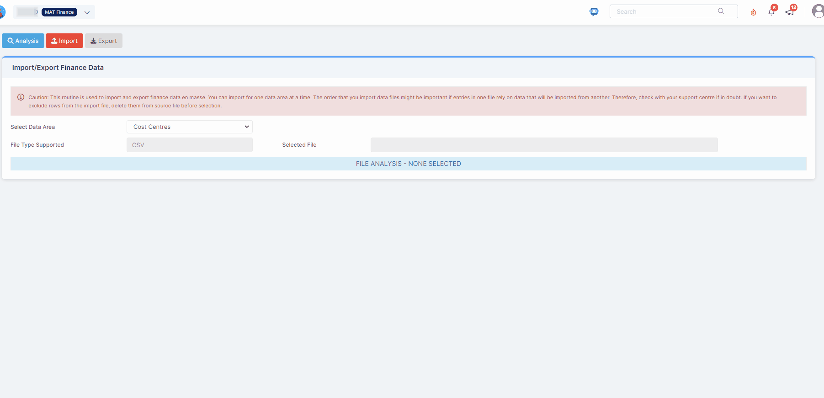The width and height of the screenshot is (824, 398).
Task: Click the MAT Finance badge
Action: [59, 12]
